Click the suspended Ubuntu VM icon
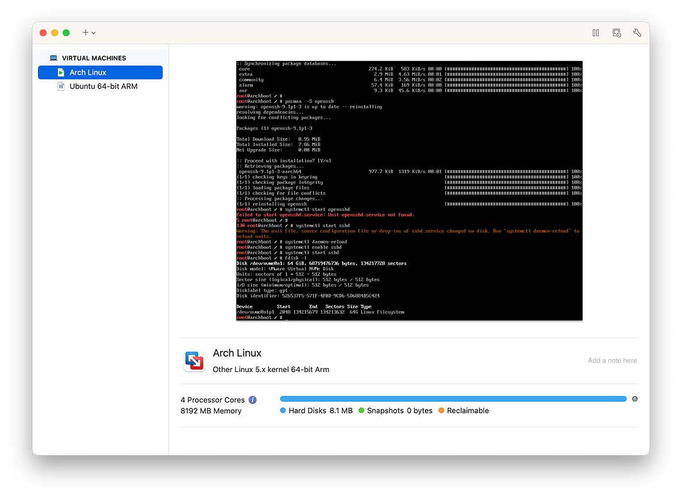This screenshot has height=498, width=682. point(61,86)
